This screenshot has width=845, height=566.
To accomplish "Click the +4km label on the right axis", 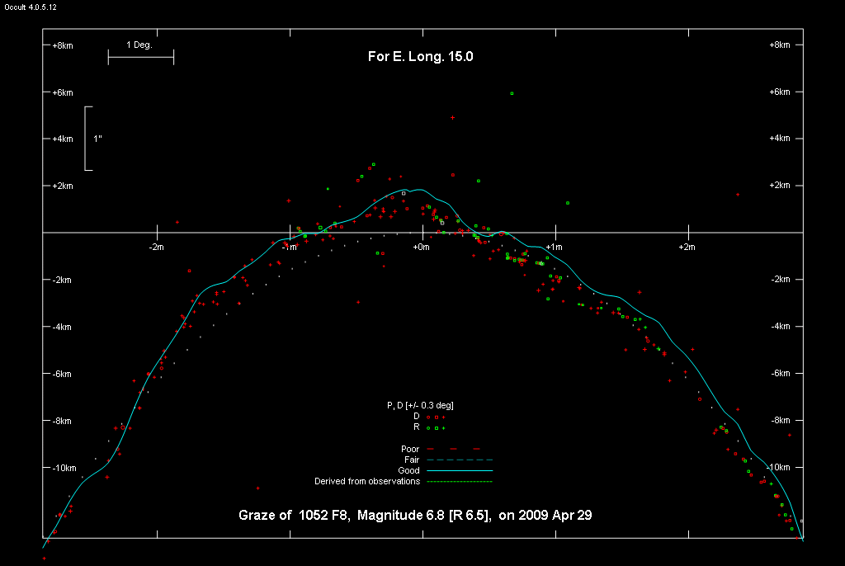I will click(x=780, y=139).
